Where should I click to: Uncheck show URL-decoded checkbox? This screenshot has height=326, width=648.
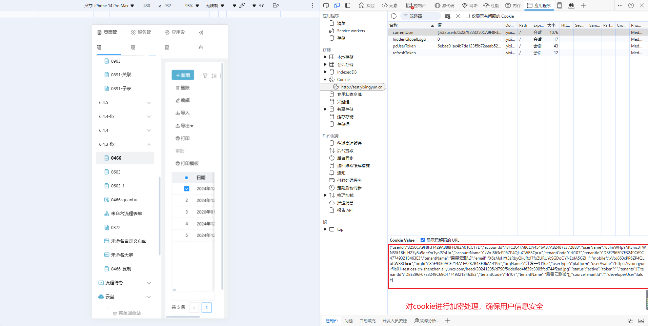(x=423, y=240)
